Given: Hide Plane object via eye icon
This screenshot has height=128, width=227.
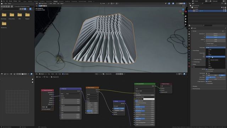Looking at the screenshot, I should pyautogui.click(x=224, y=11).
